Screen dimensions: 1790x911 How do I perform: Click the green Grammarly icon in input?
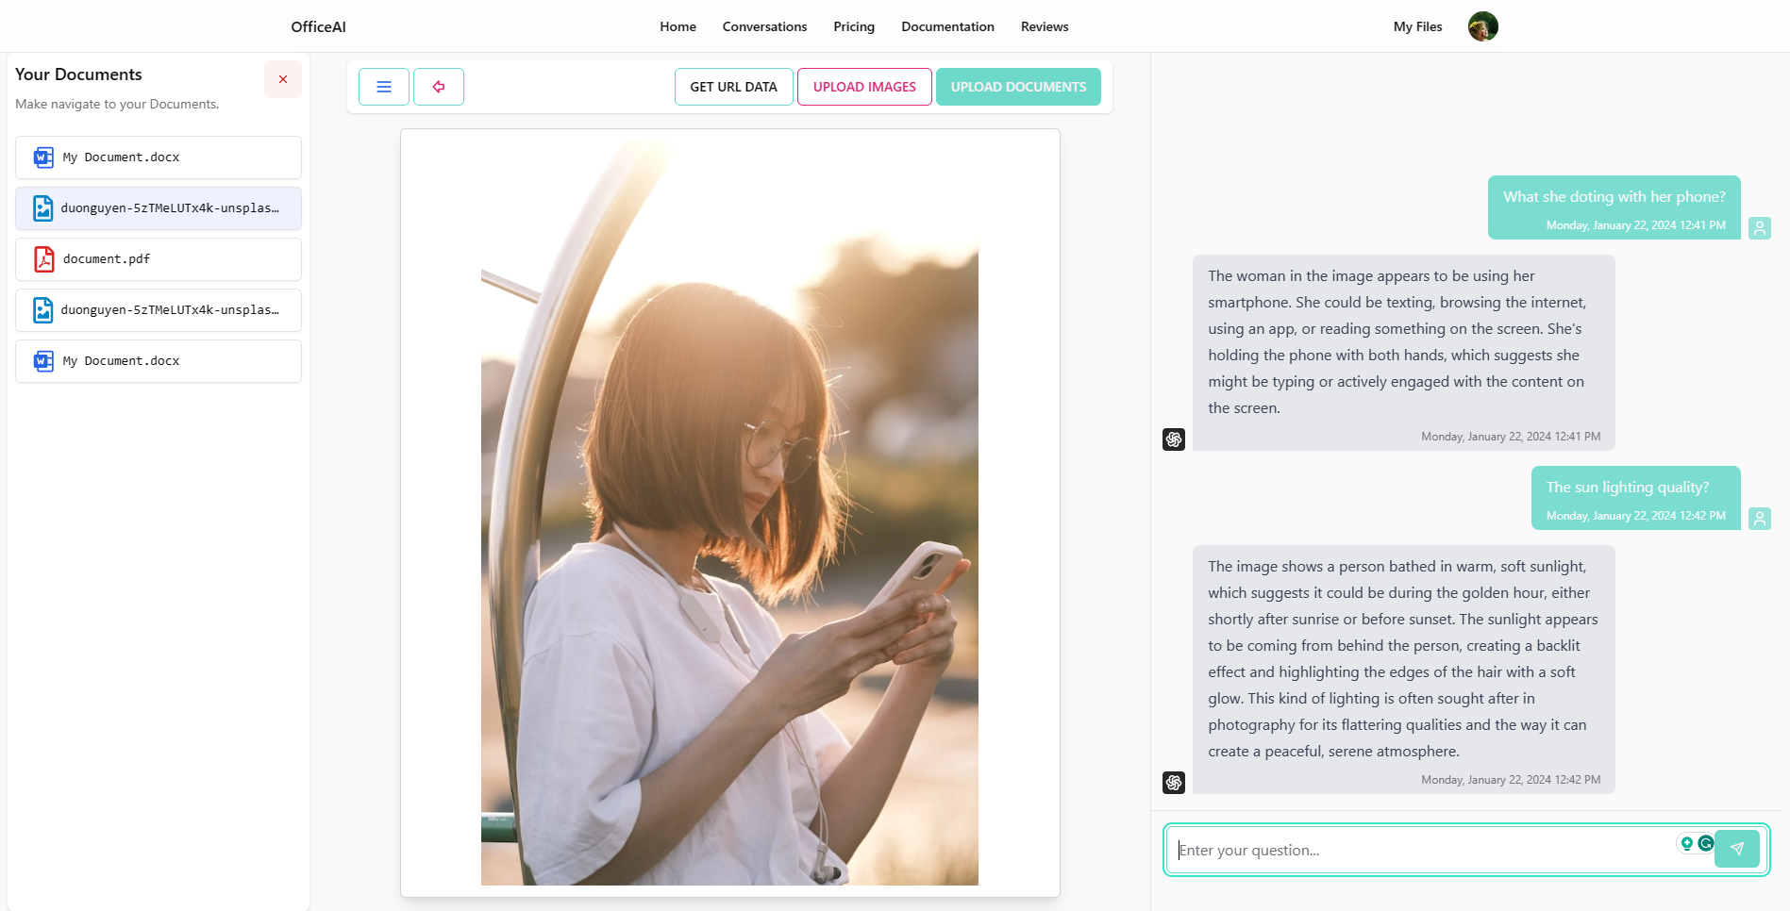tap(1705, 843)
